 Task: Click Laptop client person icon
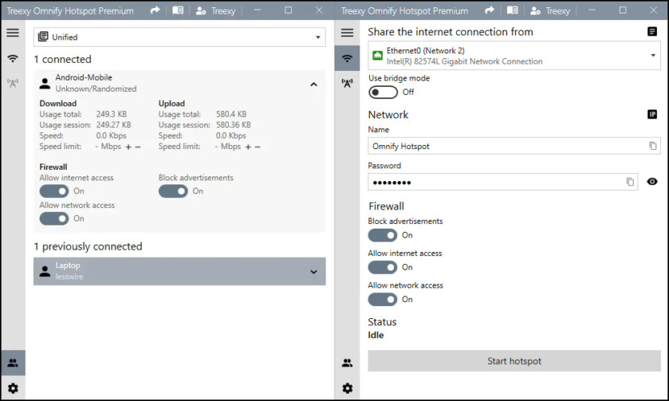click(45, 271)
